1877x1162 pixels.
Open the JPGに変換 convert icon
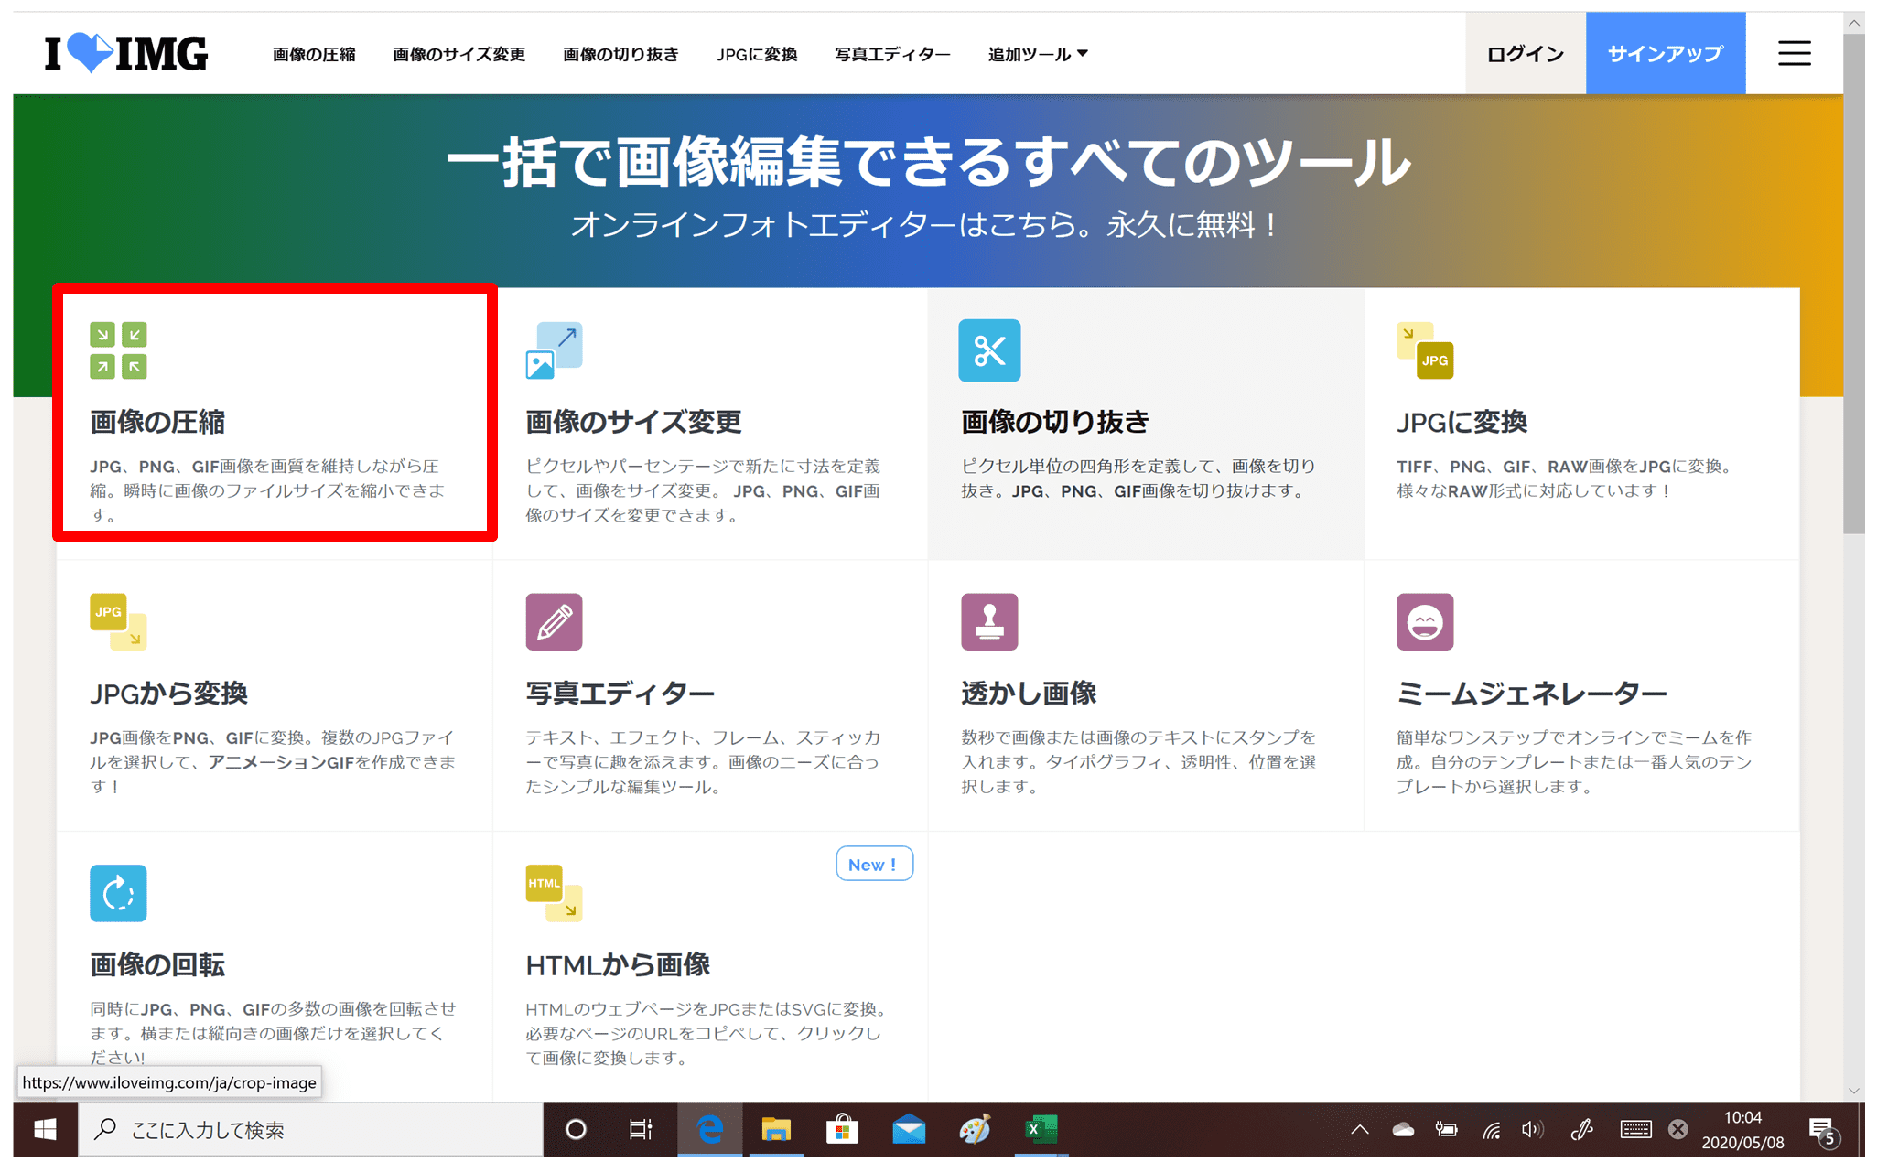point(1425,350)
